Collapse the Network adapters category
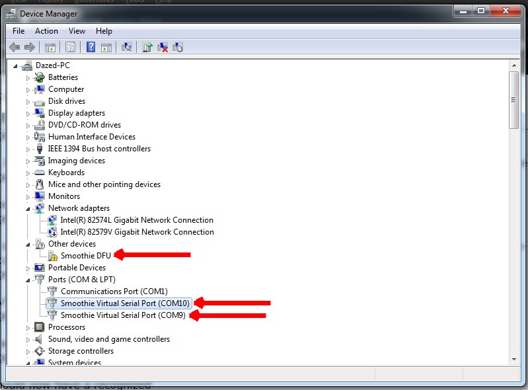 [28, 209]
